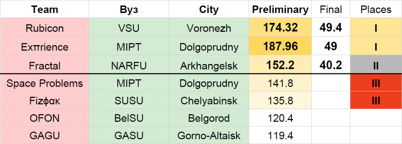Select the Arkhangelsk city cell

(x=209, y=64)
